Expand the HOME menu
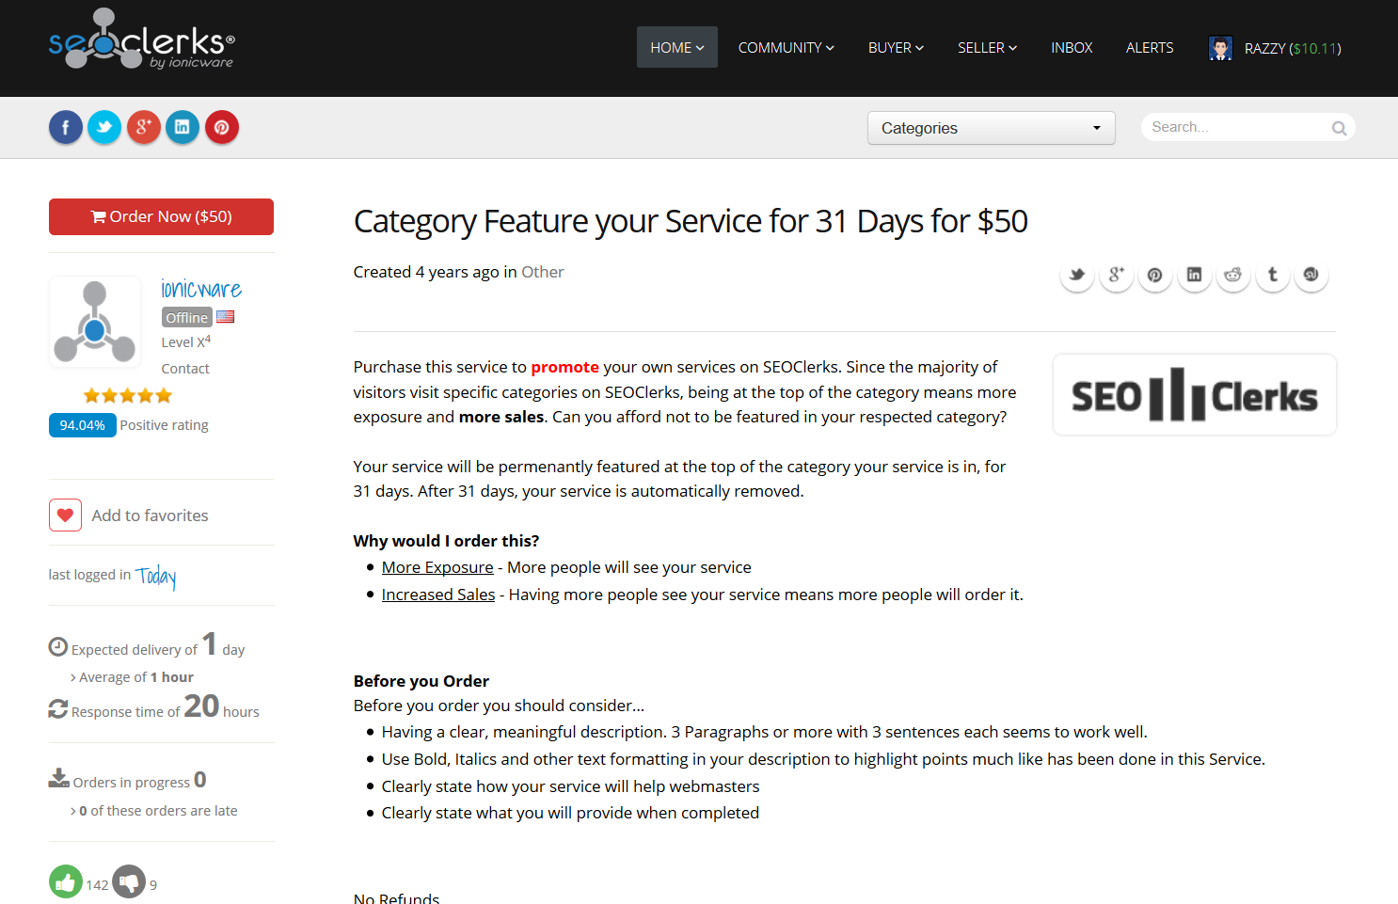 pyautogui.click(x=676, y=47)
